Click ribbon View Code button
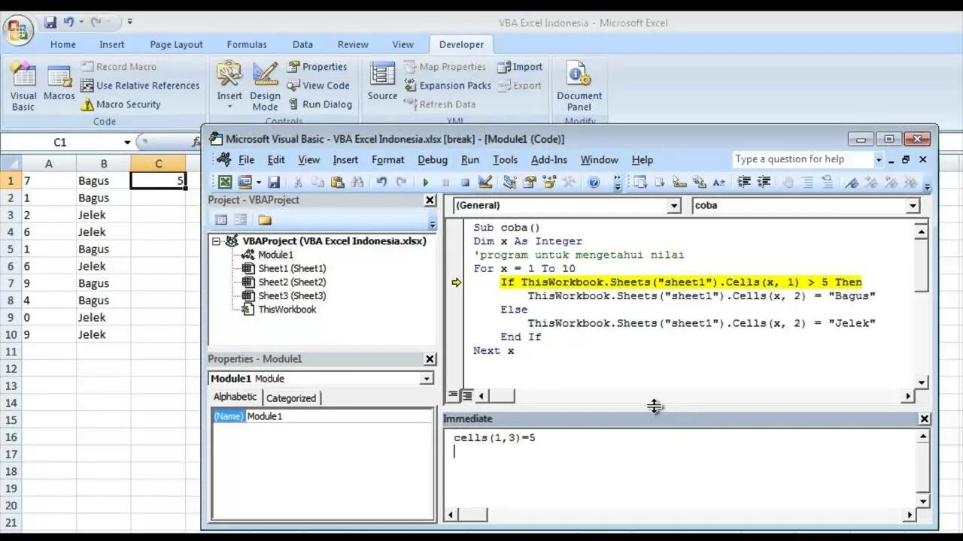The height and width of the screenshot is (541, 963). [x=318, y=86]
